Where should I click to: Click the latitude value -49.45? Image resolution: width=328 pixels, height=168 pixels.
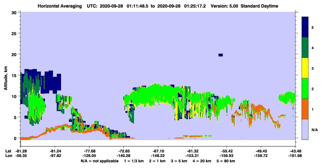click(x=261, y=151)
